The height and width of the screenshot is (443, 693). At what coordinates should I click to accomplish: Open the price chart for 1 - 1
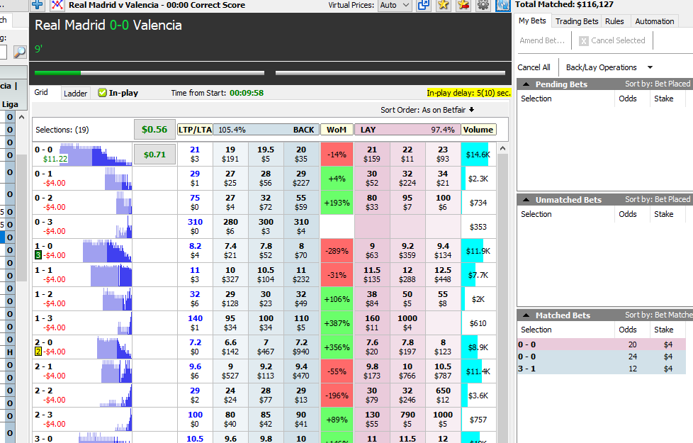(x=111, y=274)
